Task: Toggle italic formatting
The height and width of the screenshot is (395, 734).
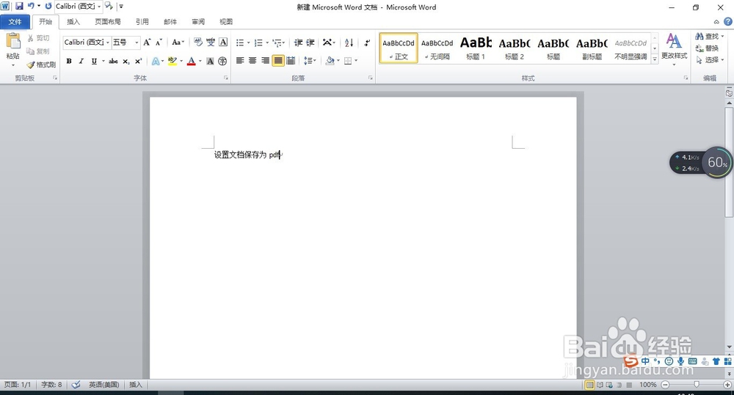Action: (x=81, y=62)
